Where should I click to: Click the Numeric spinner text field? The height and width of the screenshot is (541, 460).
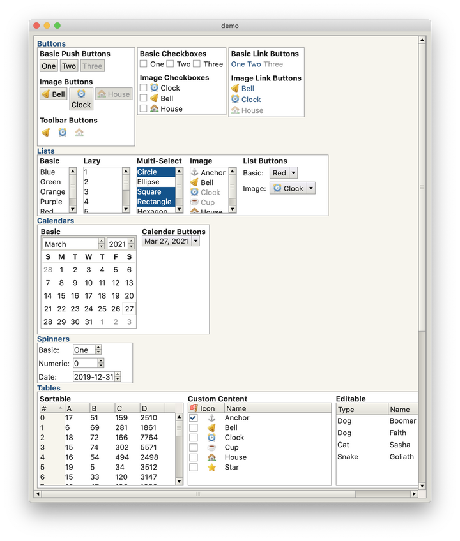pyautogui.click(x=86, y=363)
